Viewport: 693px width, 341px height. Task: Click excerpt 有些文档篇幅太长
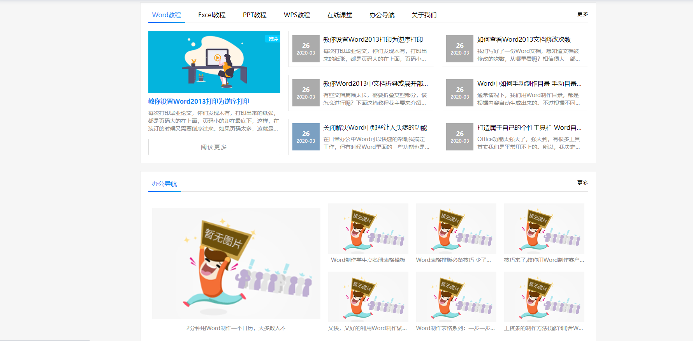click(375, 99)
